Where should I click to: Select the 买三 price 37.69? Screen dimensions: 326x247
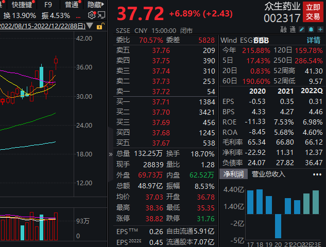point(161,122)
